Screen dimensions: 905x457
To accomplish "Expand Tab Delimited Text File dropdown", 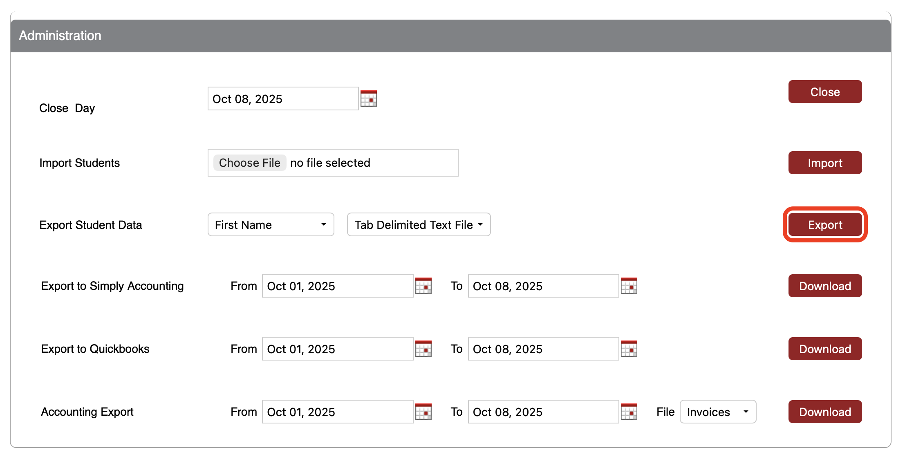I will coord(418,224).
